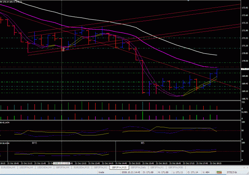Click the 'V: 484' volume in the status bar
249x175 pixels.
coord(206,172)
